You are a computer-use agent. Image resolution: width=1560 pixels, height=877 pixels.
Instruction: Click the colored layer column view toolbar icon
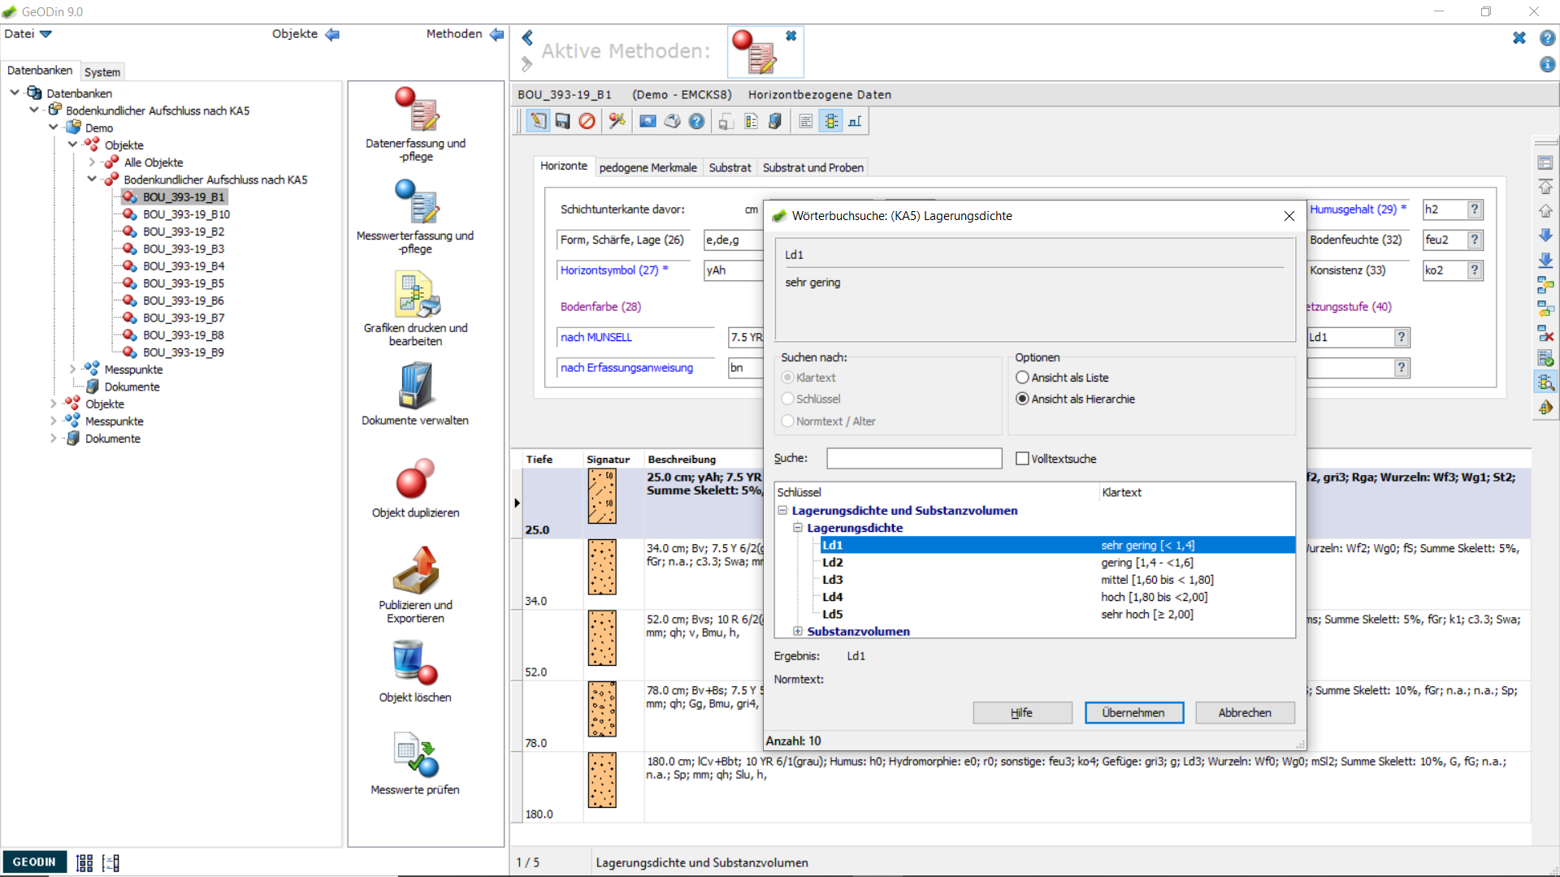click(x=830, y=121)
